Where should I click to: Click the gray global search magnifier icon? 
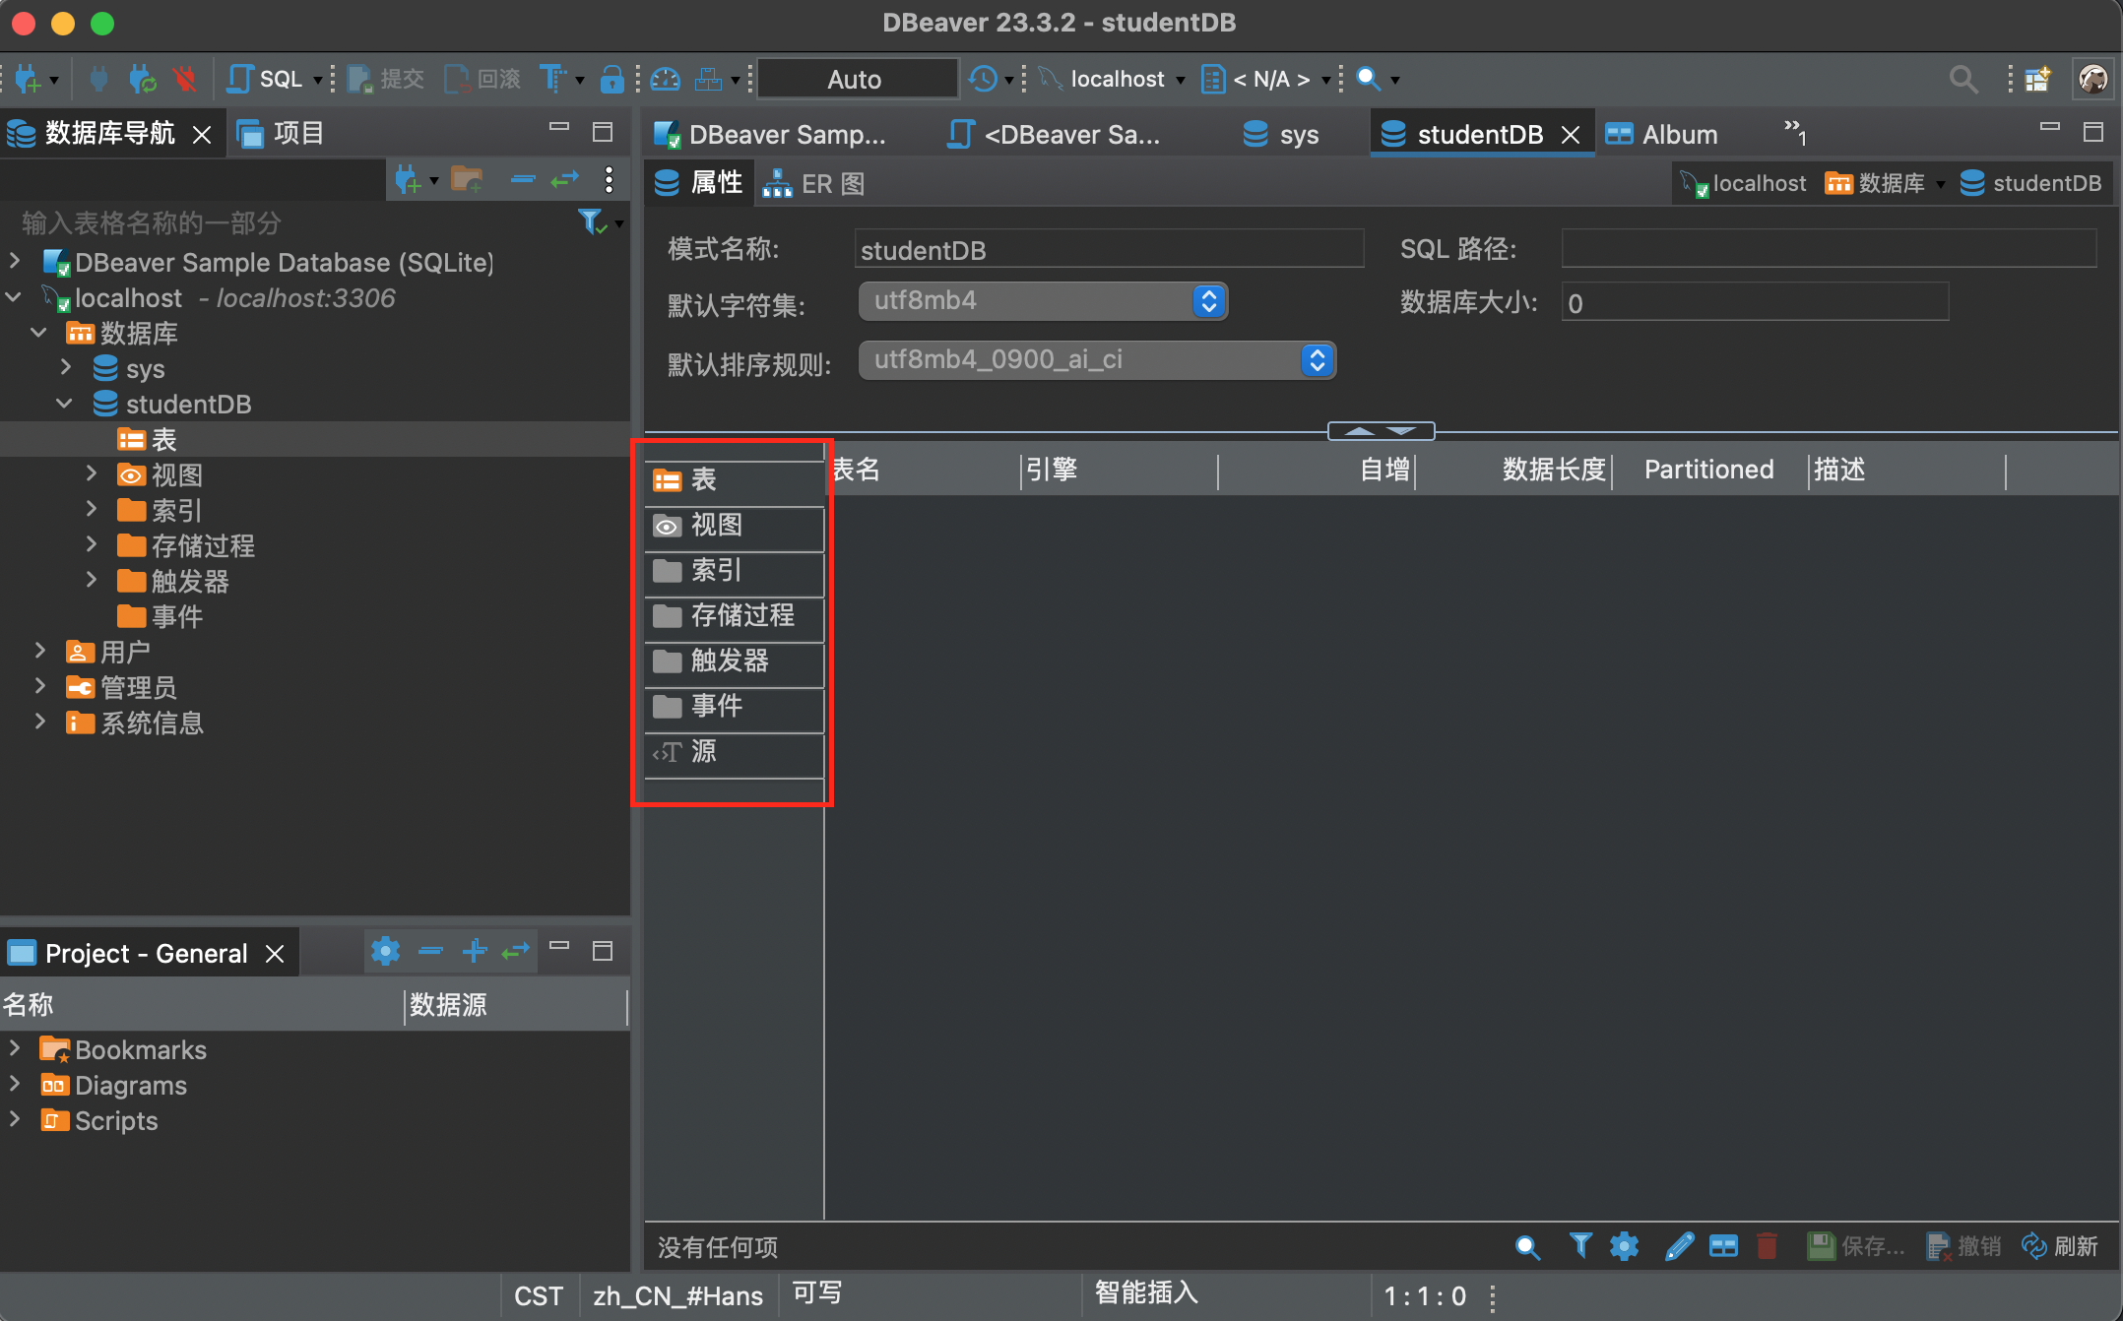coord(1963,79)
